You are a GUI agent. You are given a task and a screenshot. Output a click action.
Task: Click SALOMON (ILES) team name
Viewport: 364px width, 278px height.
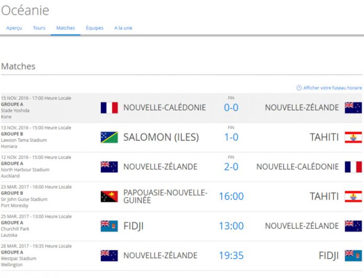[161, 137]
